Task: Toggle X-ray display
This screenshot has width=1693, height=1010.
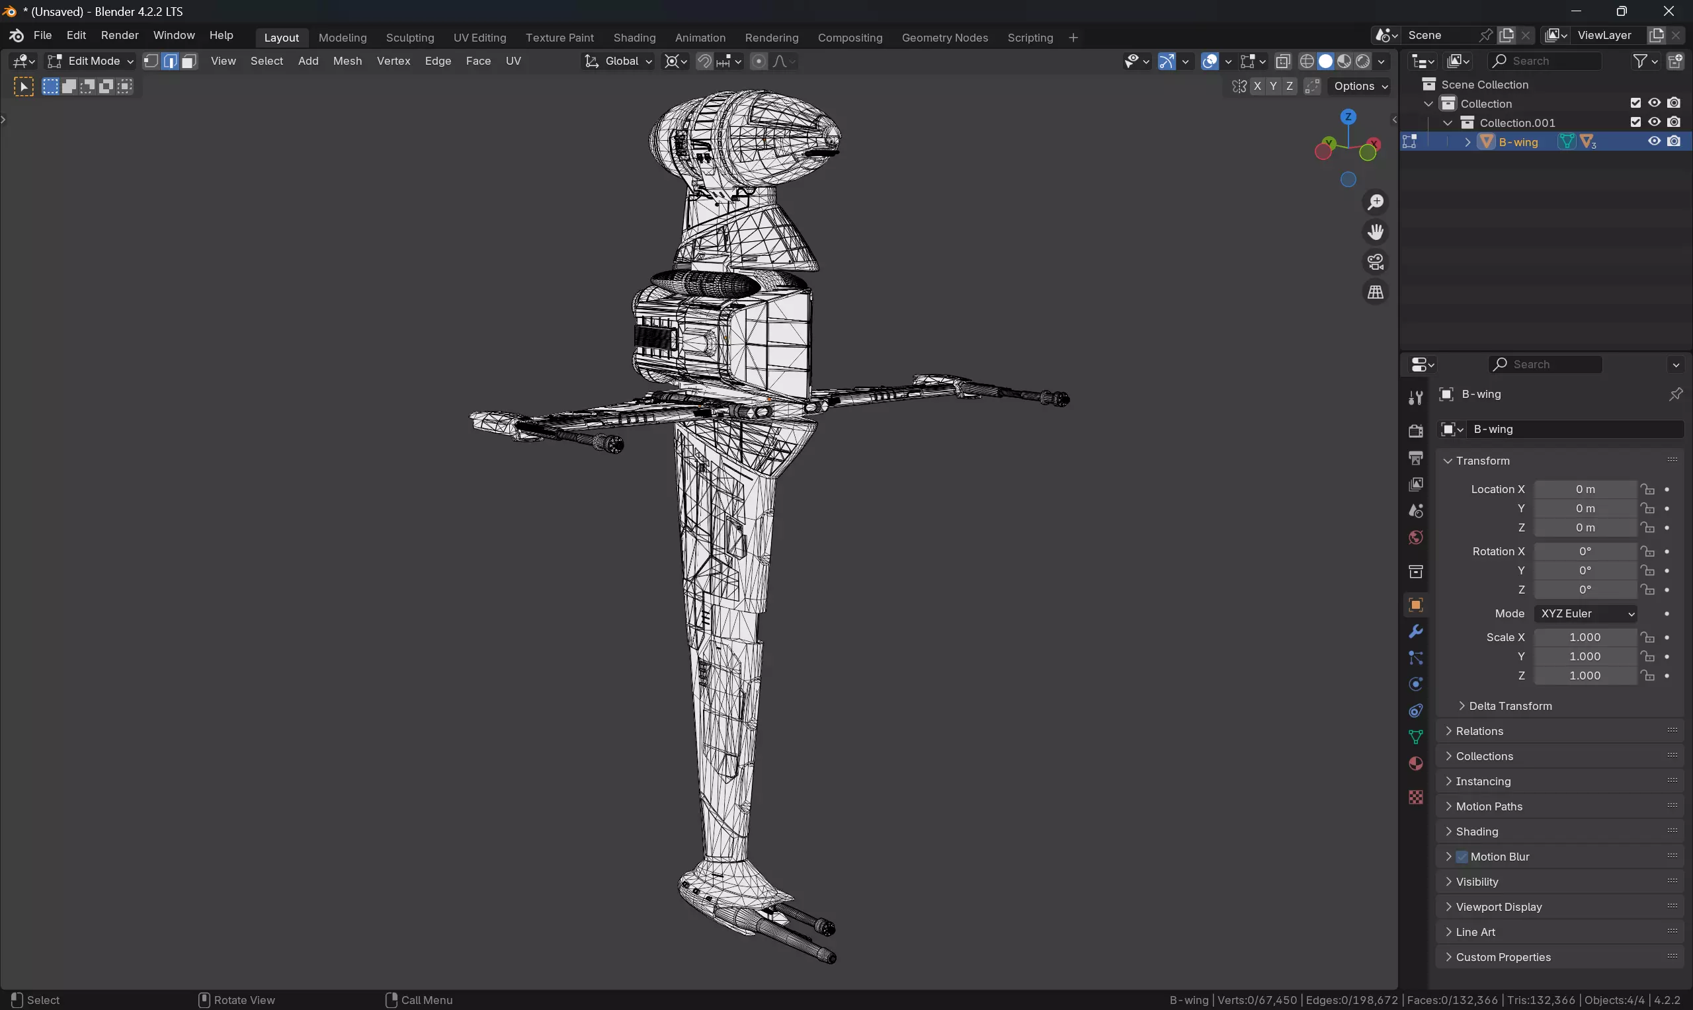Action: (1283, 61)
